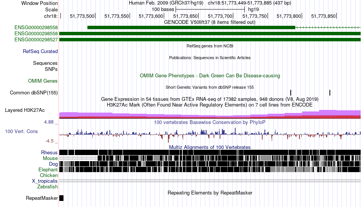
Task: Click the Rhesus alignment row
Action: coord(210,152)
